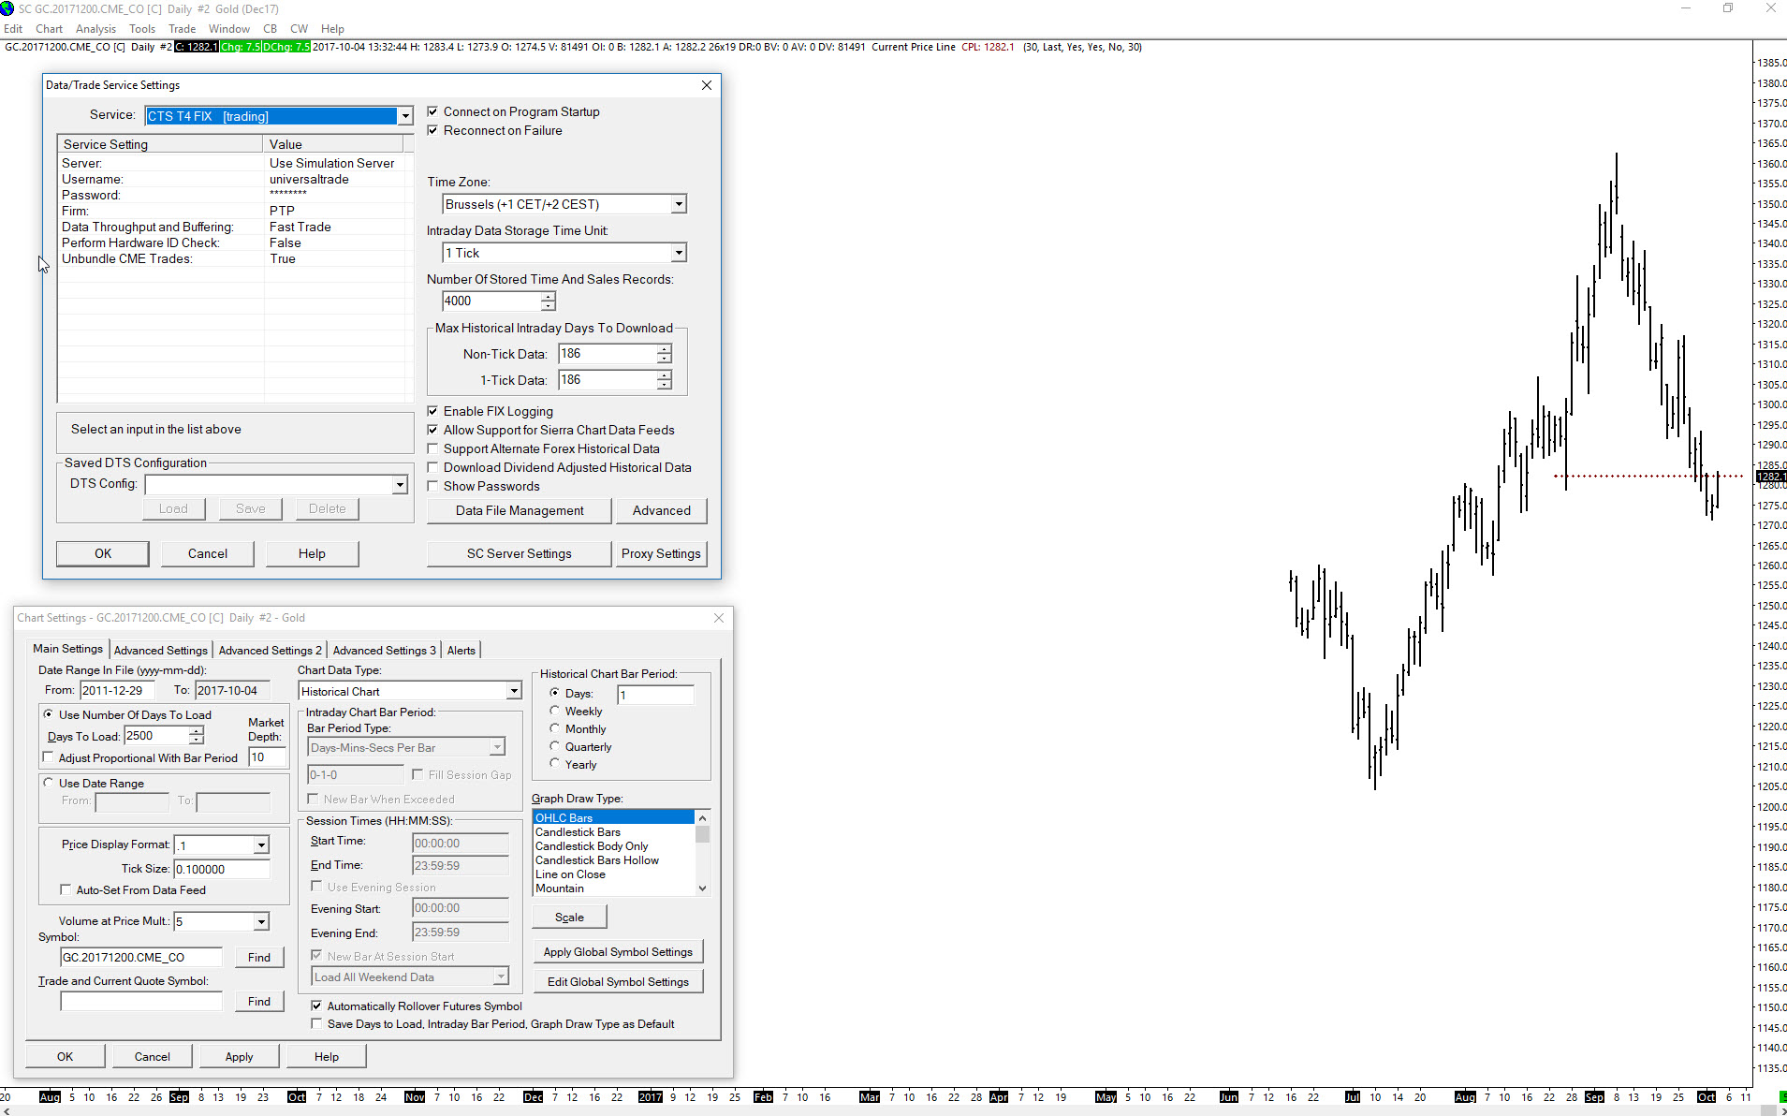Click the Symbol input field
The width and height of the screenshot is (1787, 1116).
tap(141, 958)
